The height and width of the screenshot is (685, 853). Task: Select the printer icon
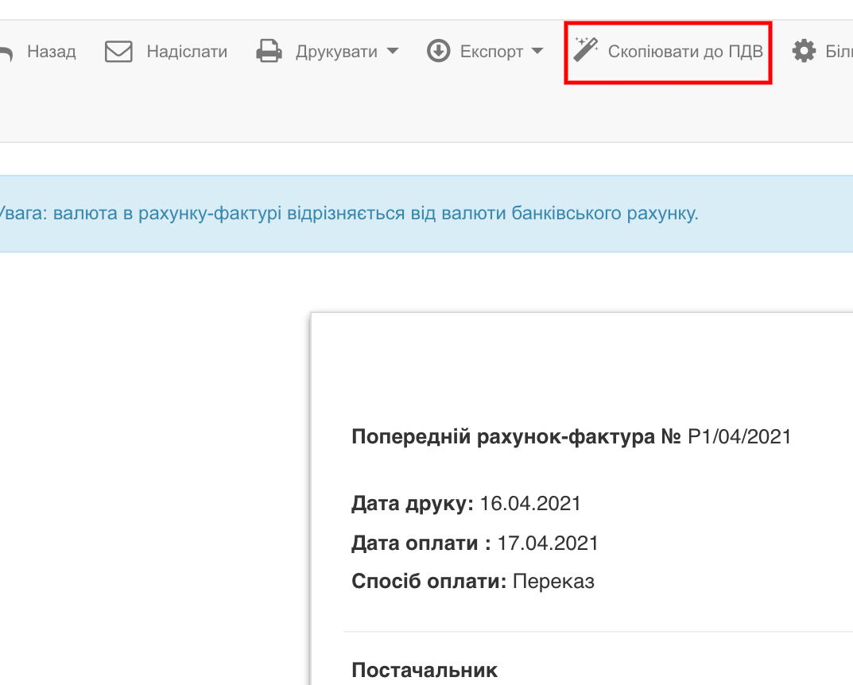coord(269,50)
